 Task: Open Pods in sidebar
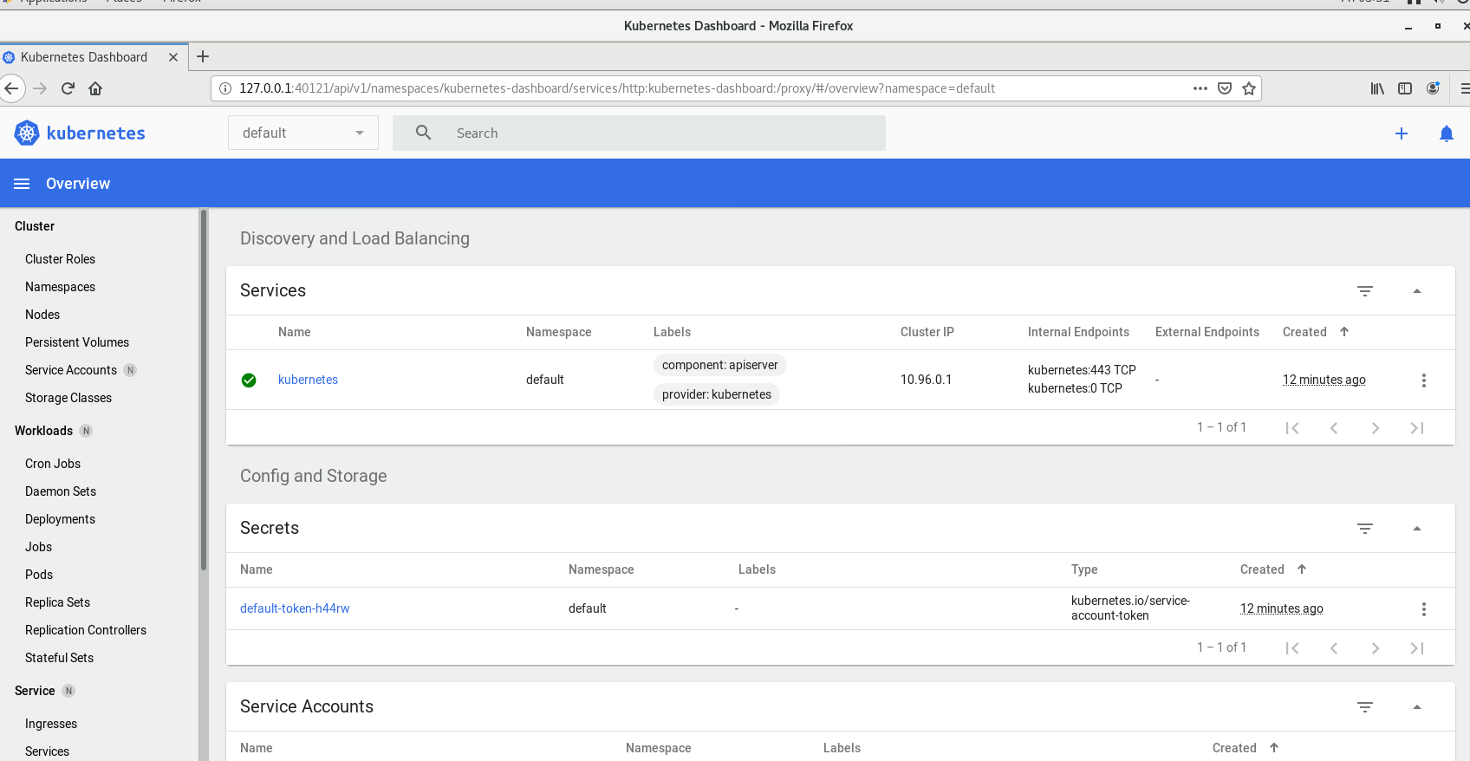tap(39, 575)
